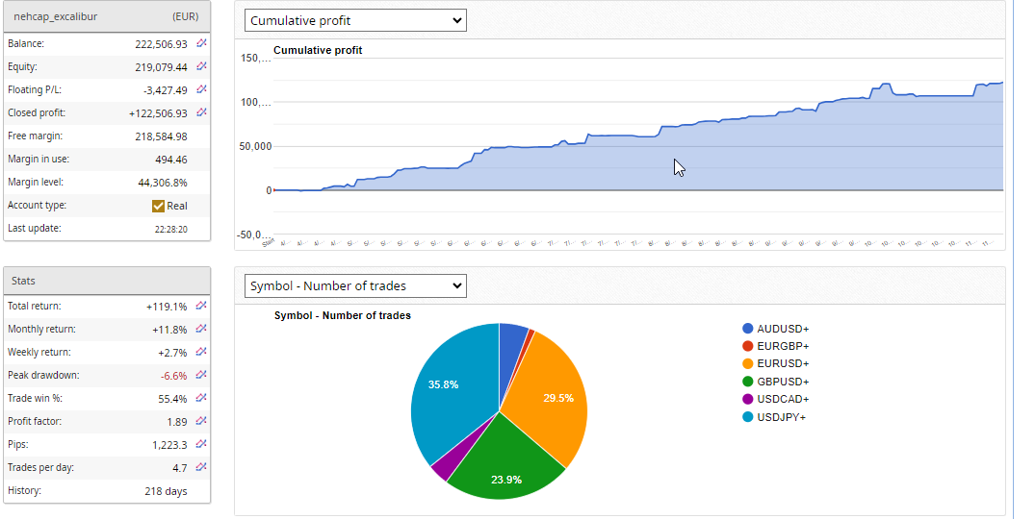This screenshot has width=1035, height=519.
Task: Click the Floating P/L chart icon
Action: (201, 89)
